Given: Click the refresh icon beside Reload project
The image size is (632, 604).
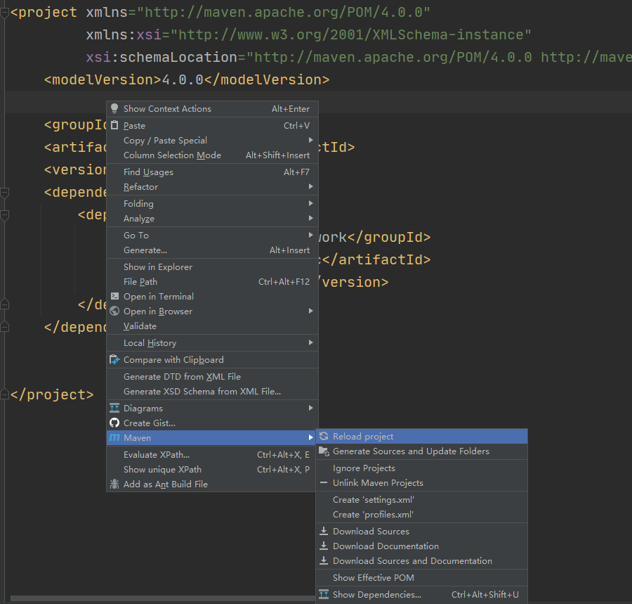Looking at the screenshot, I should point(324,437).
